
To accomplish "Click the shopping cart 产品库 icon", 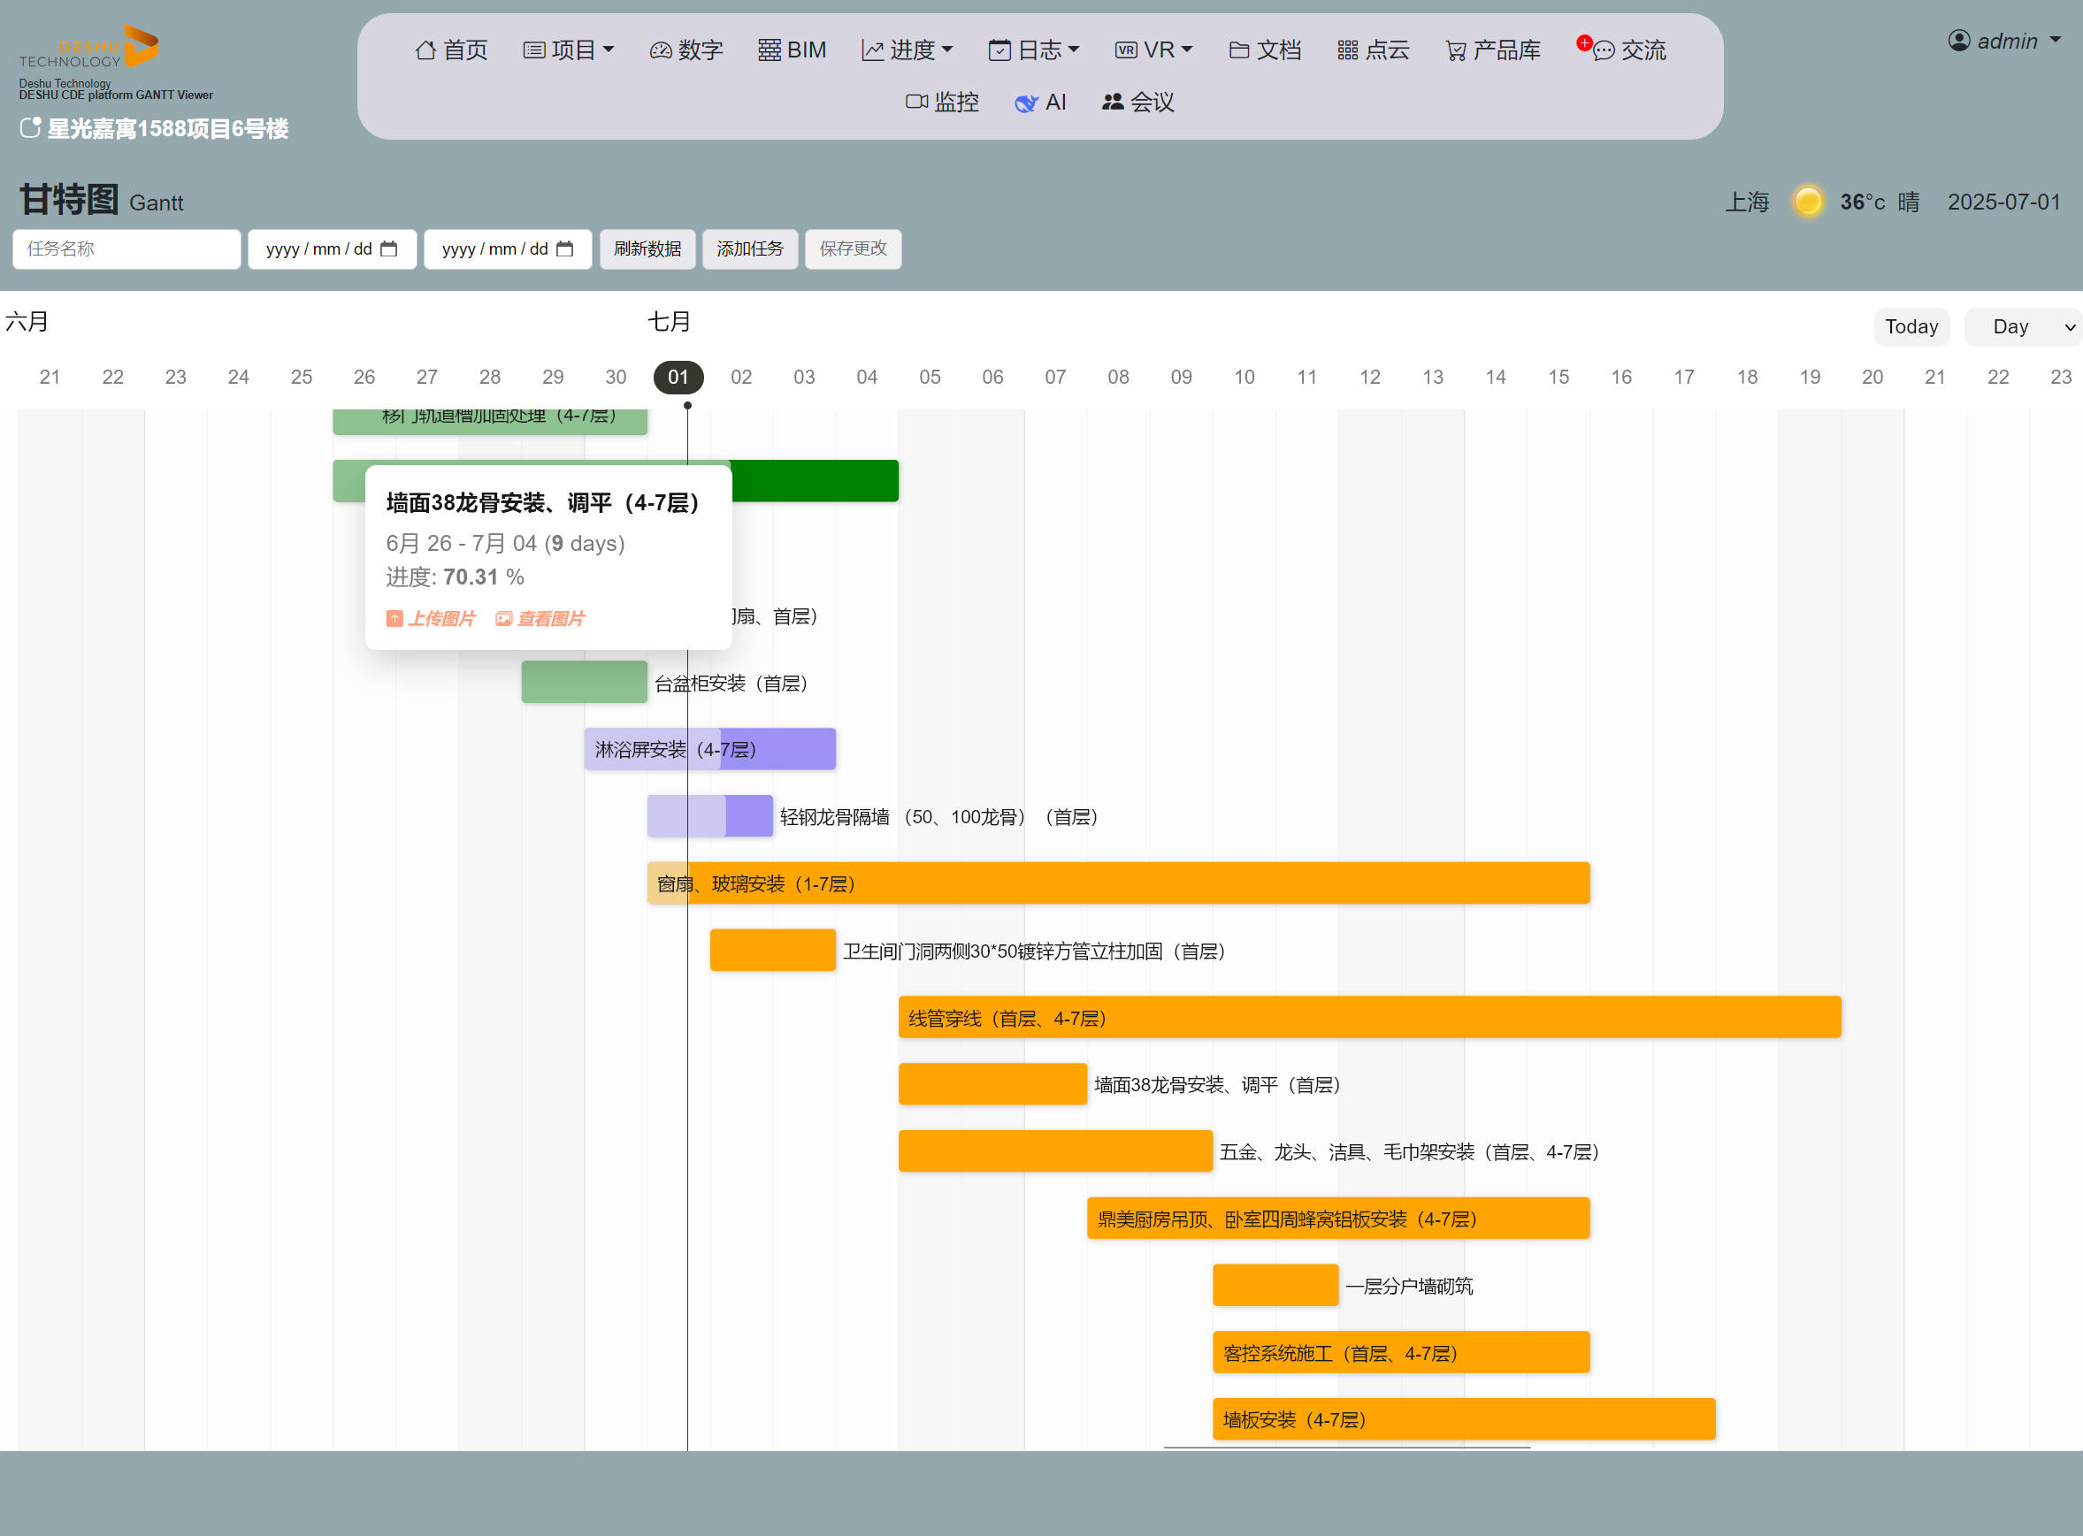I will pos(1455,50).
